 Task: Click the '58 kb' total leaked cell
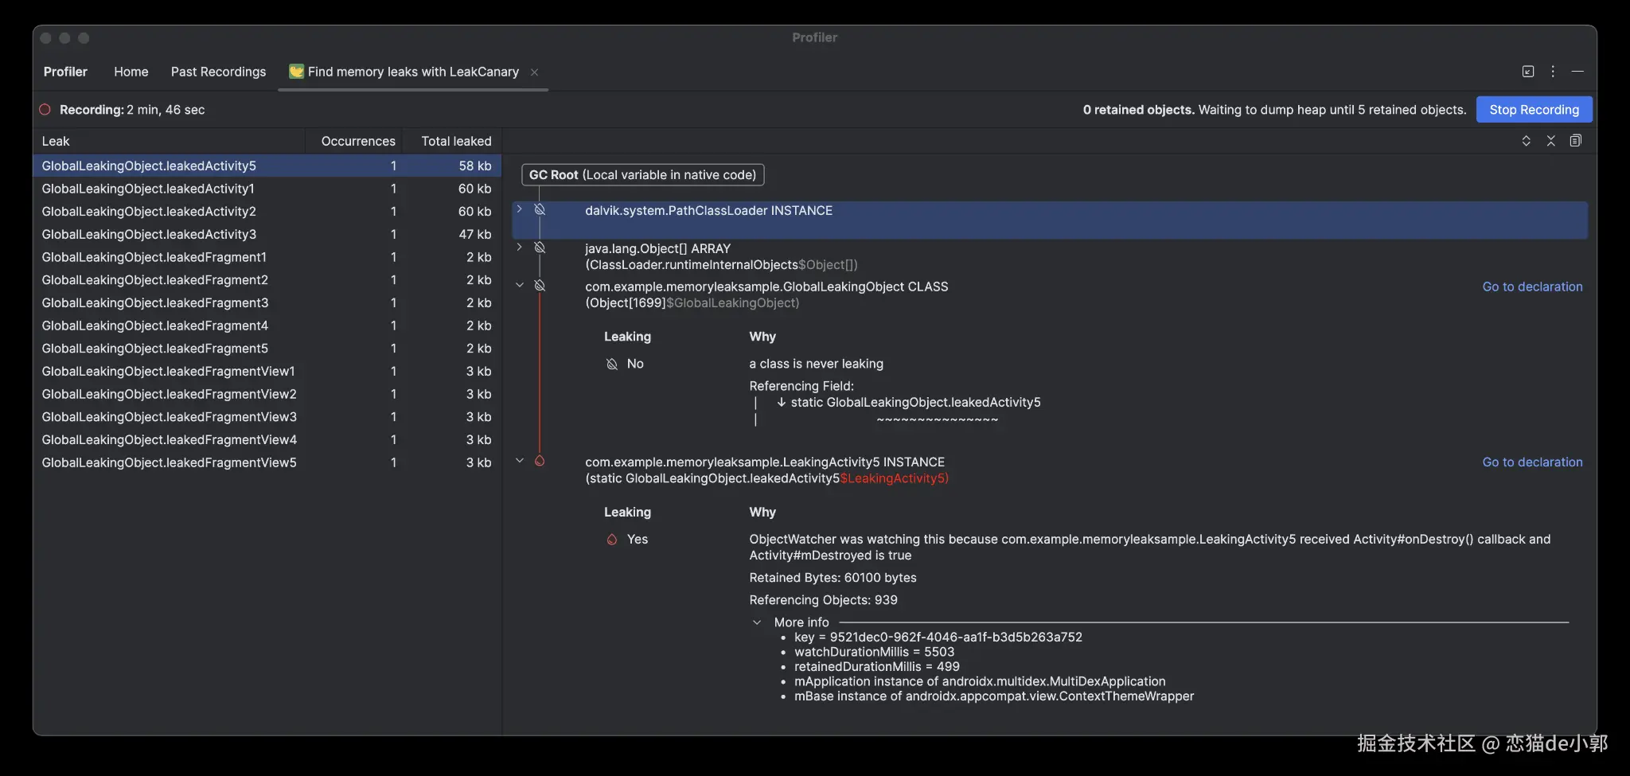(x=475, y=166)
